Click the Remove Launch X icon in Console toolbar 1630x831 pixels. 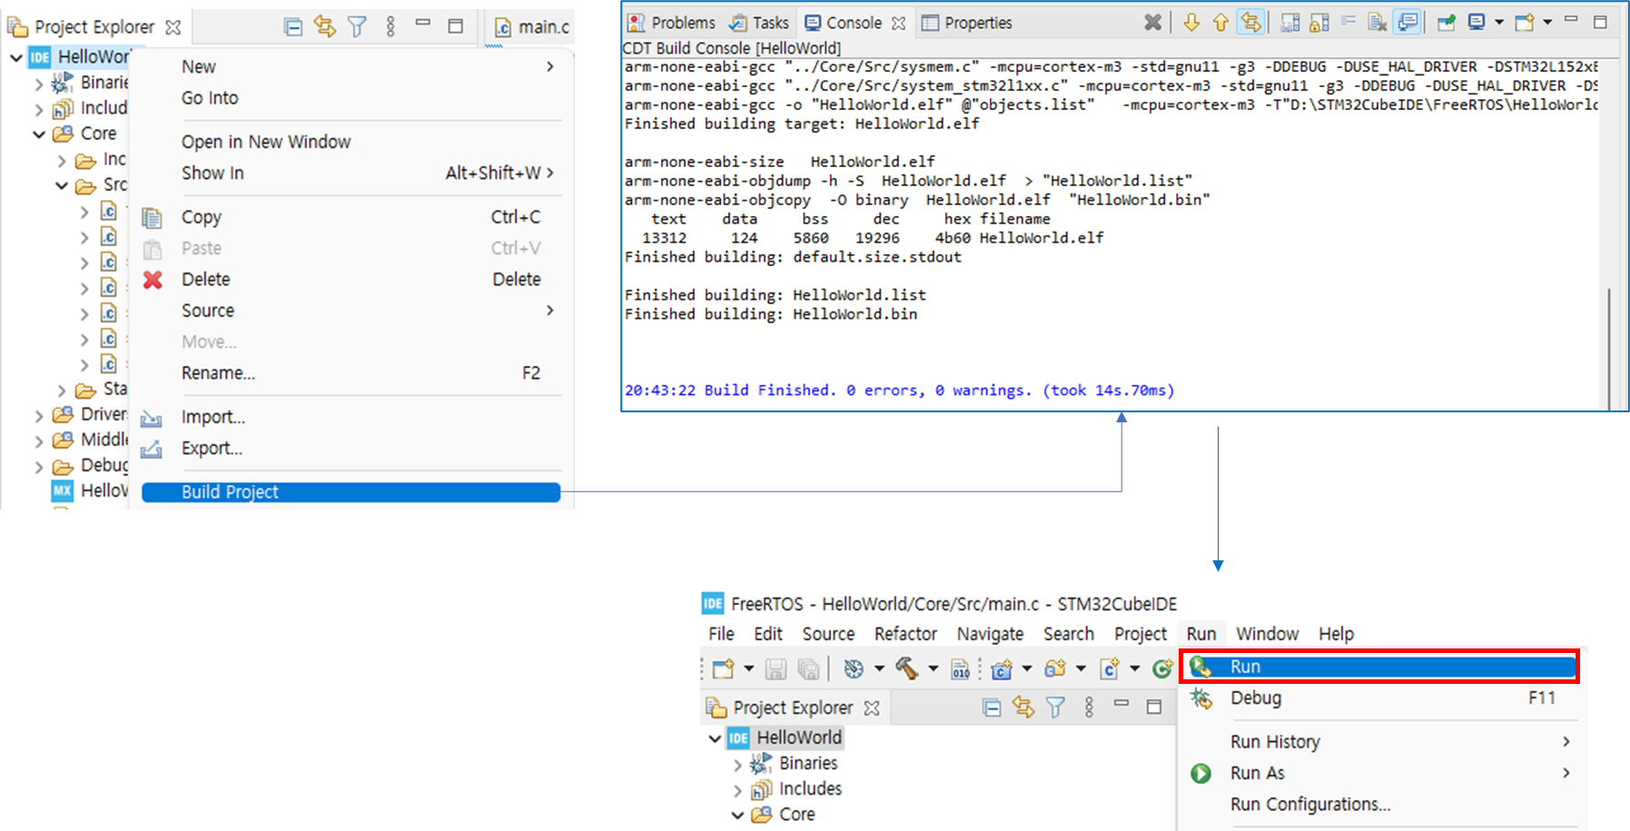click(1152, 23)
